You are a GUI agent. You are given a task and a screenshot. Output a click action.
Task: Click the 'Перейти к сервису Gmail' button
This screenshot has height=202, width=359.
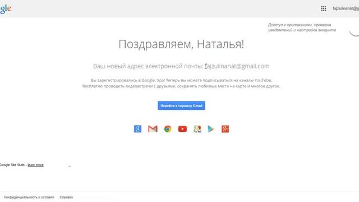coord(181,105)
